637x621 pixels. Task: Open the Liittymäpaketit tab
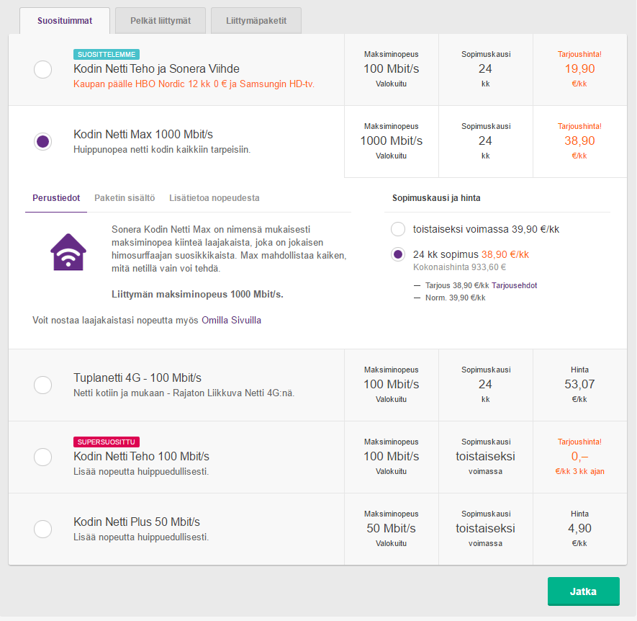(x=256, y=21)
